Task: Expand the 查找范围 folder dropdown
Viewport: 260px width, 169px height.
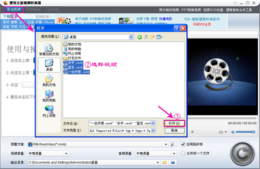Action: point(131,37)
